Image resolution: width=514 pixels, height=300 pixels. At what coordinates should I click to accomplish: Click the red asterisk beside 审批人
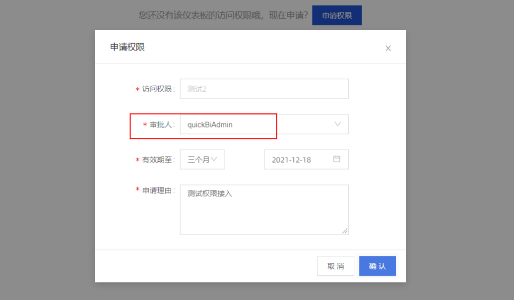pos(145,125)
